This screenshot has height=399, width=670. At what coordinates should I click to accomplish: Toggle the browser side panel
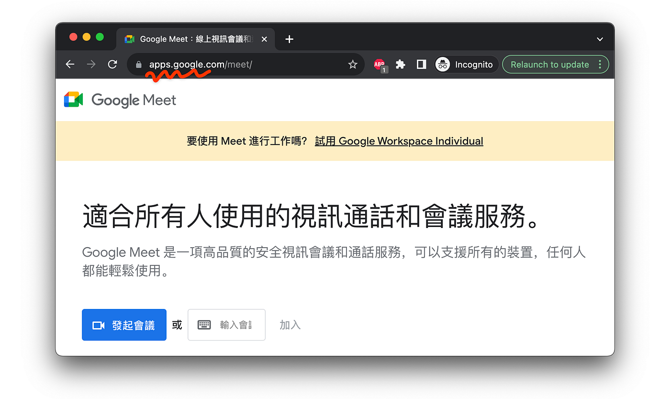(421, 64)
